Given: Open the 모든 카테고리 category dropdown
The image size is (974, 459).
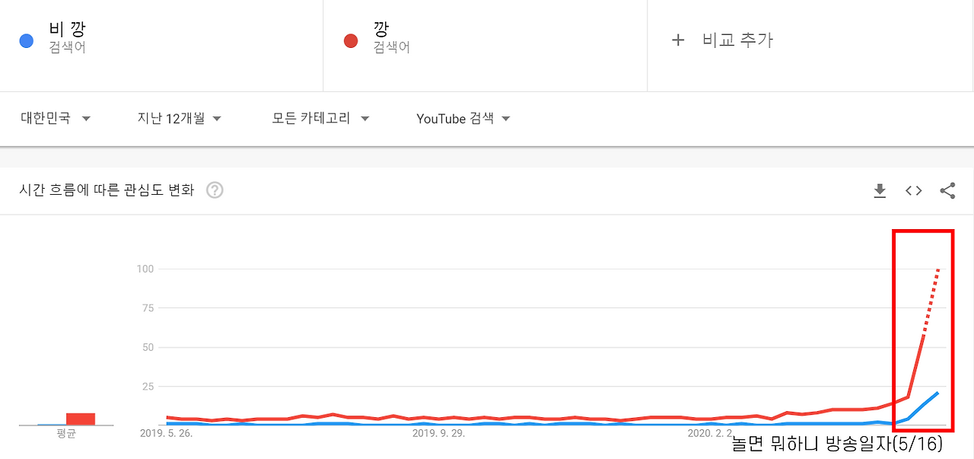Looking at the screenshot, I should (x=320, y=119).
